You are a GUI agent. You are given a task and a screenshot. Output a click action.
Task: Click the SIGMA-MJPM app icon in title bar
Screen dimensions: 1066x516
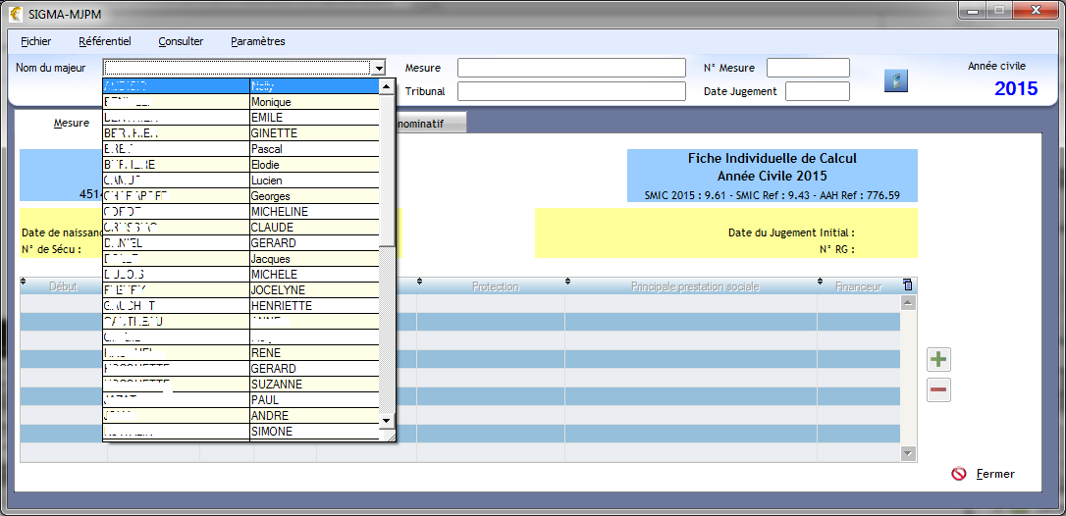[16, 15]
